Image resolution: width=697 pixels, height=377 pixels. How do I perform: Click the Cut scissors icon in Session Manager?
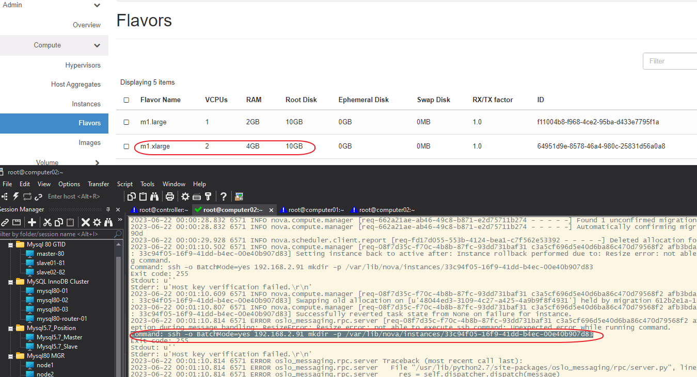click(x=47, y=222)
